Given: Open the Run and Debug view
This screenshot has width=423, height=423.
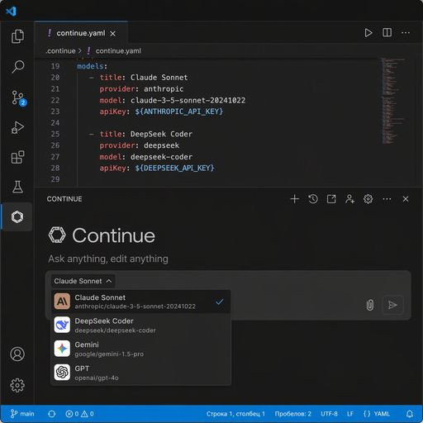Looking at the screenshot, I should (x=17, y=127).
